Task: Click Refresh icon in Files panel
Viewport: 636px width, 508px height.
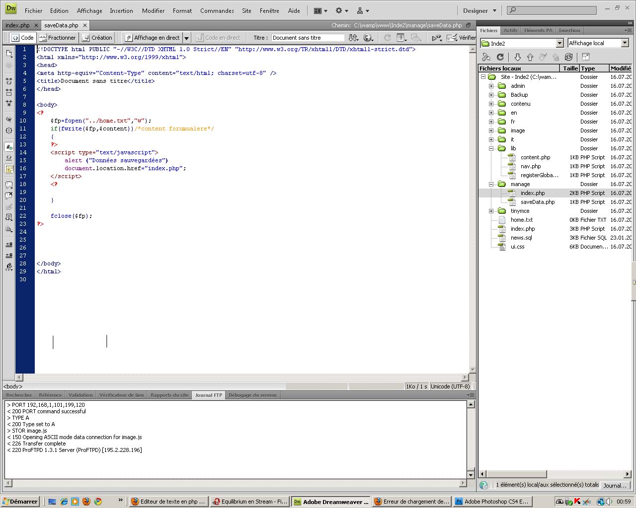Action: point(500,57)
